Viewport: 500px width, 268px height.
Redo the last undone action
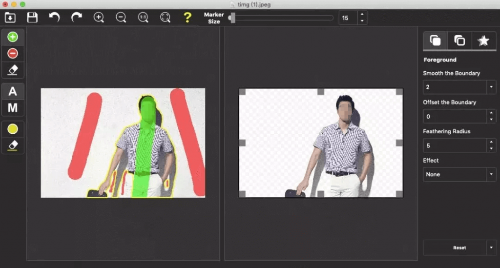coord(77,17)
